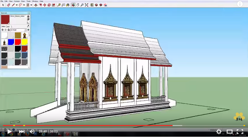Open the Tools menu

pos(29,1)
